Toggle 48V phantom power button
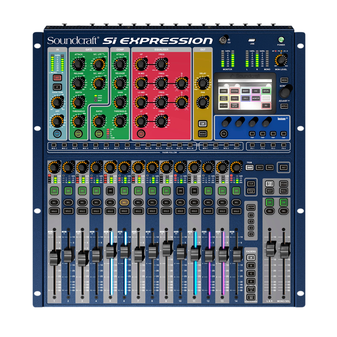Screen dimensions: 337x337 click(x=58, y=78)
